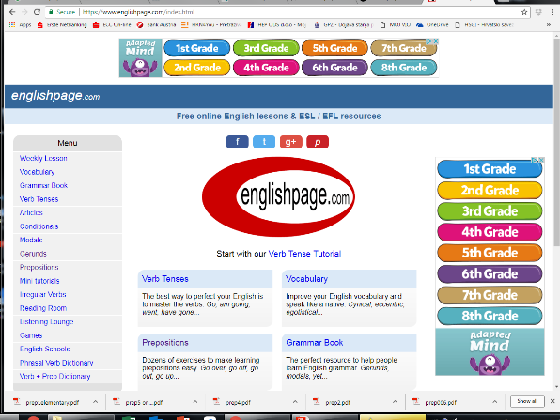Reload the page with refresh icon
560x420 pixels.
[37, 12]
